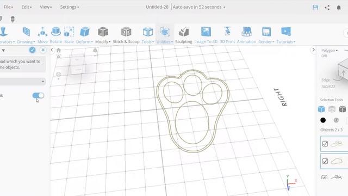Uncheck the second object checkbox

325,161
